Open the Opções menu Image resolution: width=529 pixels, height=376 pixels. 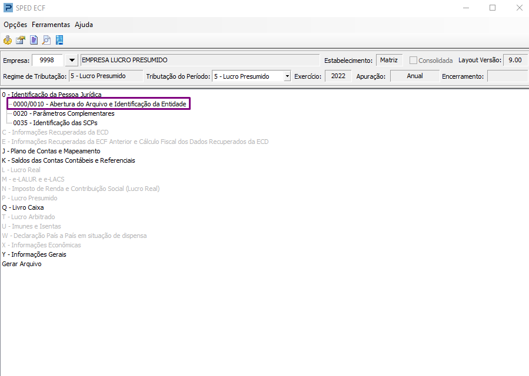15,25
